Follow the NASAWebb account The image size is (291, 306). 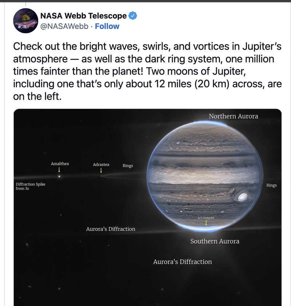pyautogui.click(x=107, y=26)
